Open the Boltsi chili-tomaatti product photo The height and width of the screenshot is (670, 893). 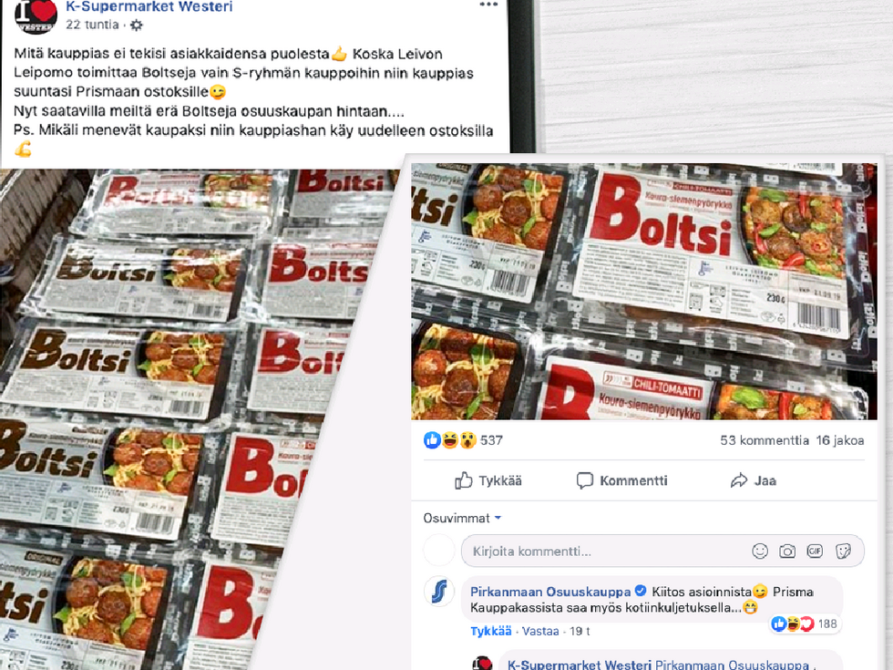click(x=644, y=292)
